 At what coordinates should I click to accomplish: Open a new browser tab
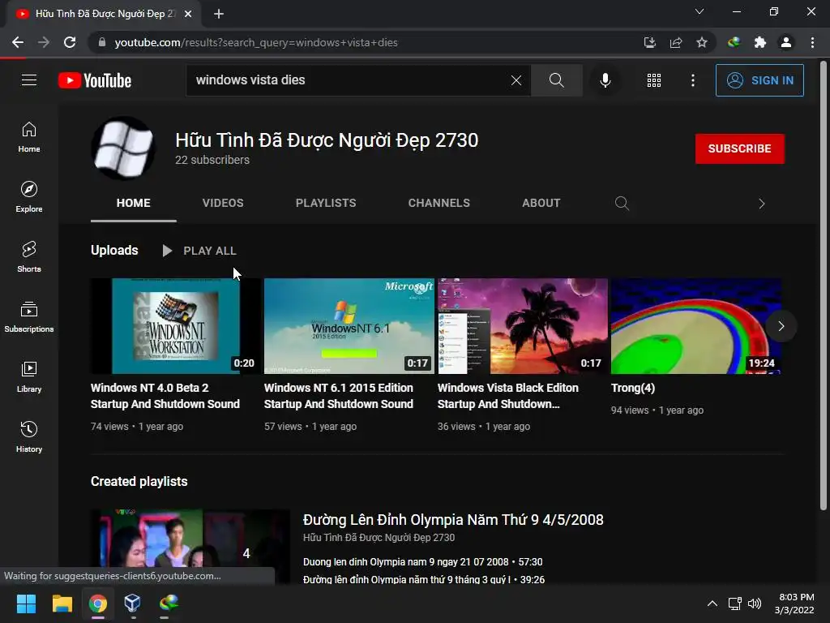[x=219, y=14]
